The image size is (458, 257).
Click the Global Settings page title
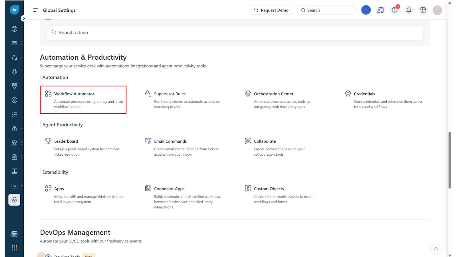click(59, 10)
